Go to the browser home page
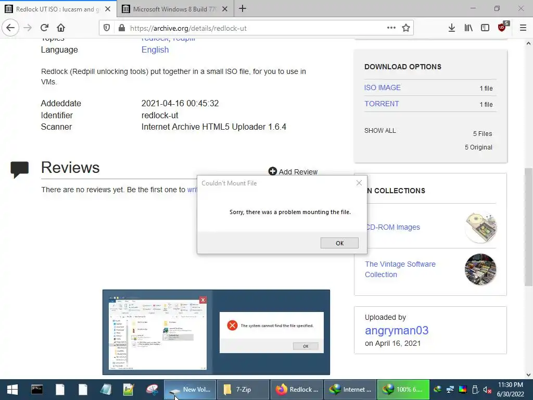The image size is (533, 400). (x=61, y=28)
